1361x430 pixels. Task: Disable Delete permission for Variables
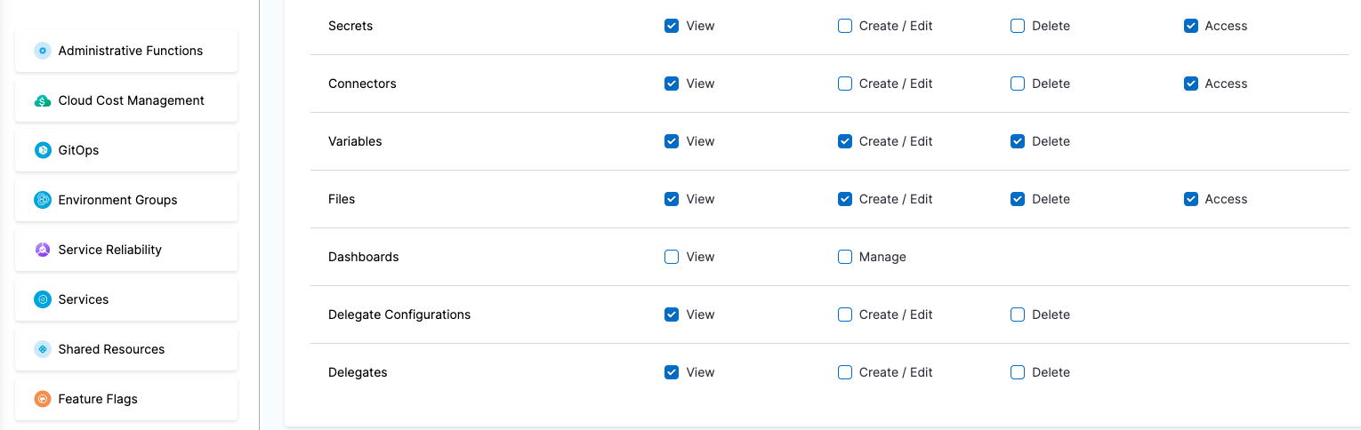pos(1018,141)
